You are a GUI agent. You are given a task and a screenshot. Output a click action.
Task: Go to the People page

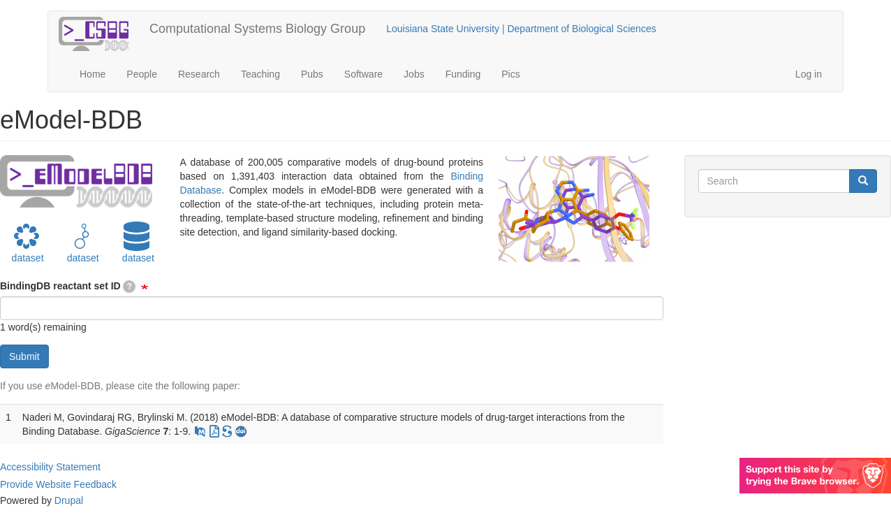coord(142,74)
